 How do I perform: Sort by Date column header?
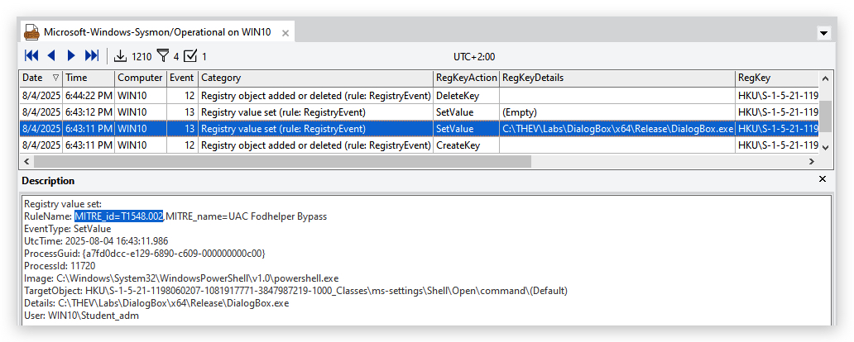tap(41, 78)
